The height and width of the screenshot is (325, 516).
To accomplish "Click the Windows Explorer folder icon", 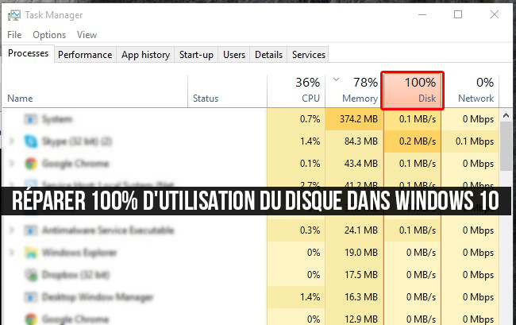I will 31,253.
